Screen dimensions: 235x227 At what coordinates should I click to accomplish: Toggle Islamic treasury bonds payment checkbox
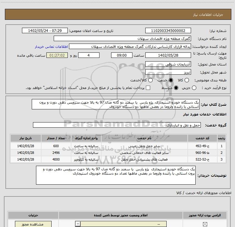pyautogui.click(x=148, y=88)
